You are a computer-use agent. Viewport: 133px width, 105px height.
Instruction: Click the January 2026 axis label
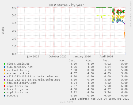click(x=82, y=57)
